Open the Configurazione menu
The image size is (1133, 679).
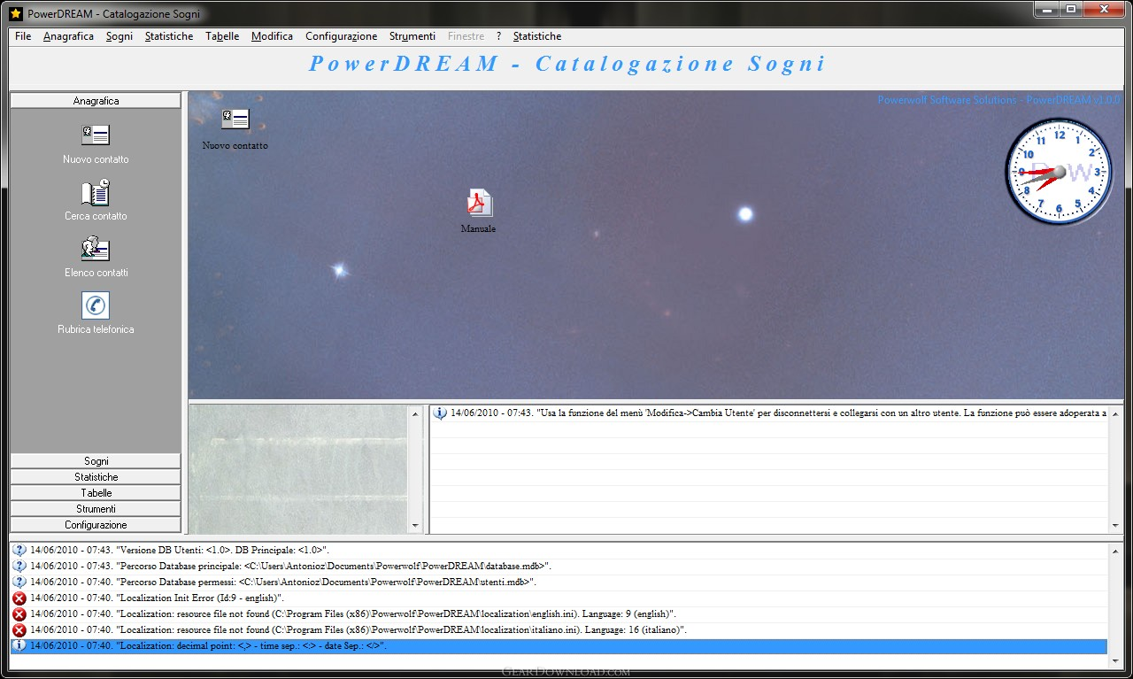click(x=341, y=36)
